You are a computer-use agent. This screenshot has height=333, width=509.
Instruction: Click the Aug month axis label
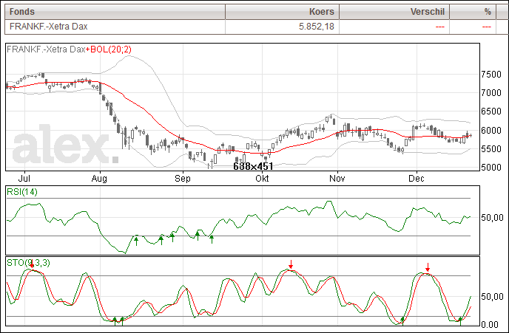click(x=99, y=179)
